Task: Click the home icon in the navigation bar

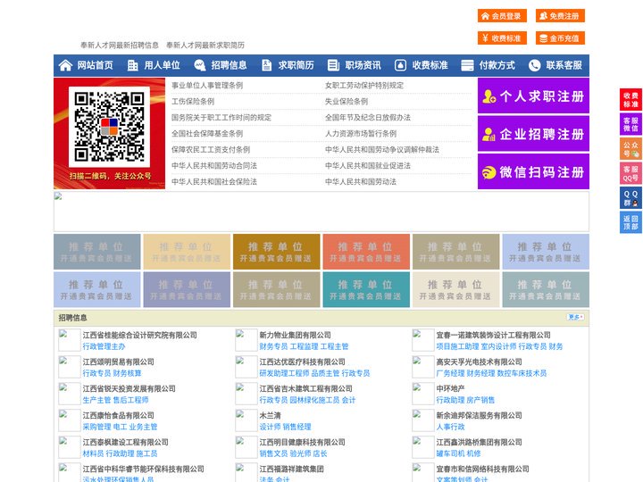Action: pos(65,65)
